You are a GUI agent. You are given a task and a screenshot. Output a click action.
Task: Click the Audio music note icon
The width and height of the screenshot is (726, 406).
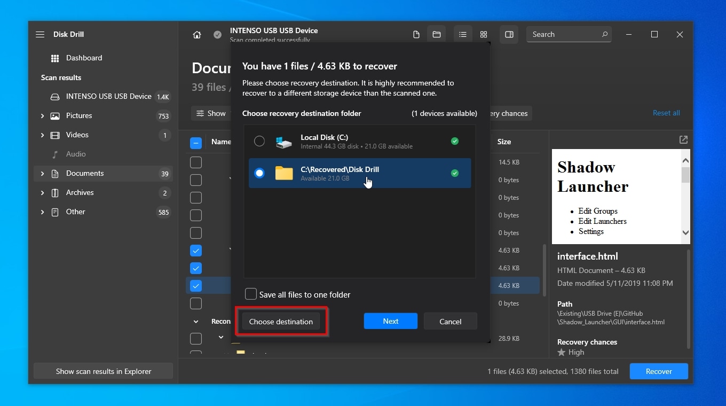point(55,154)
